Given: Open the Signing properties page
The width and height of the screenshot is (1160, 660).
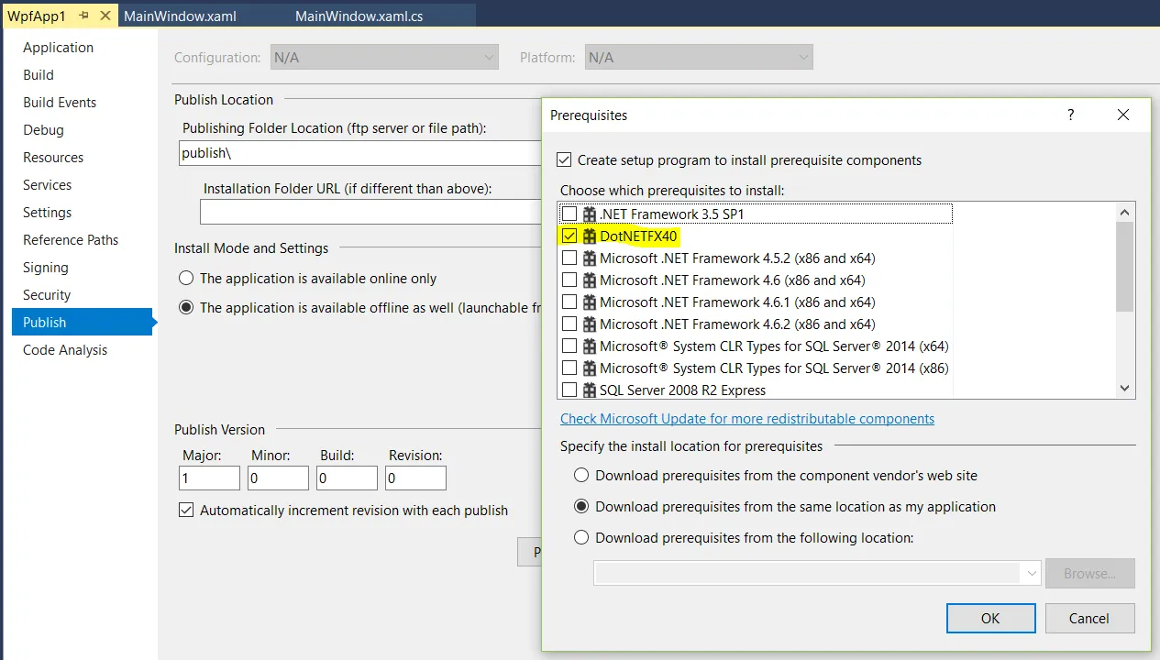Looking at the screenshot, I should [46, 268].
